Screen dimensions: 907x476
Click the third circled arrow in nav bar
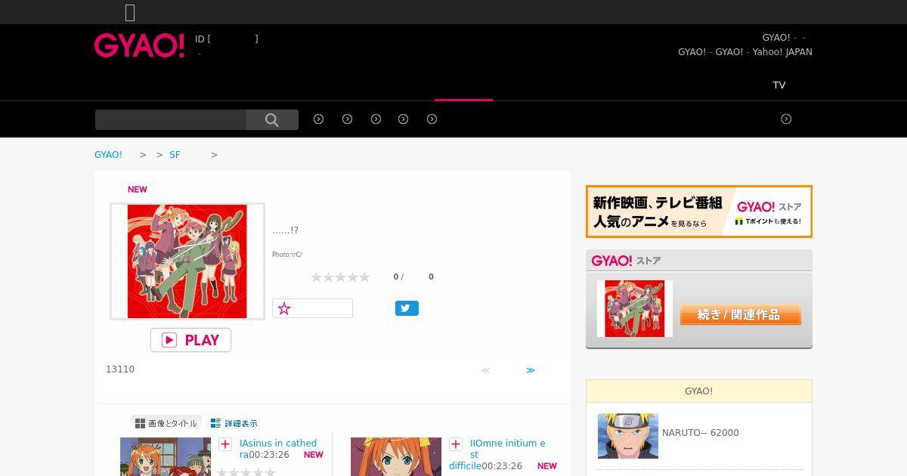(x=376, y=119)
